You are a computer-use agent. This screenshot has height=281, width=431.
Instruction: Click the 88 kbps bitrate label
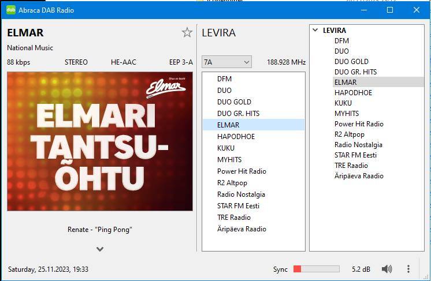coord(18,62)
